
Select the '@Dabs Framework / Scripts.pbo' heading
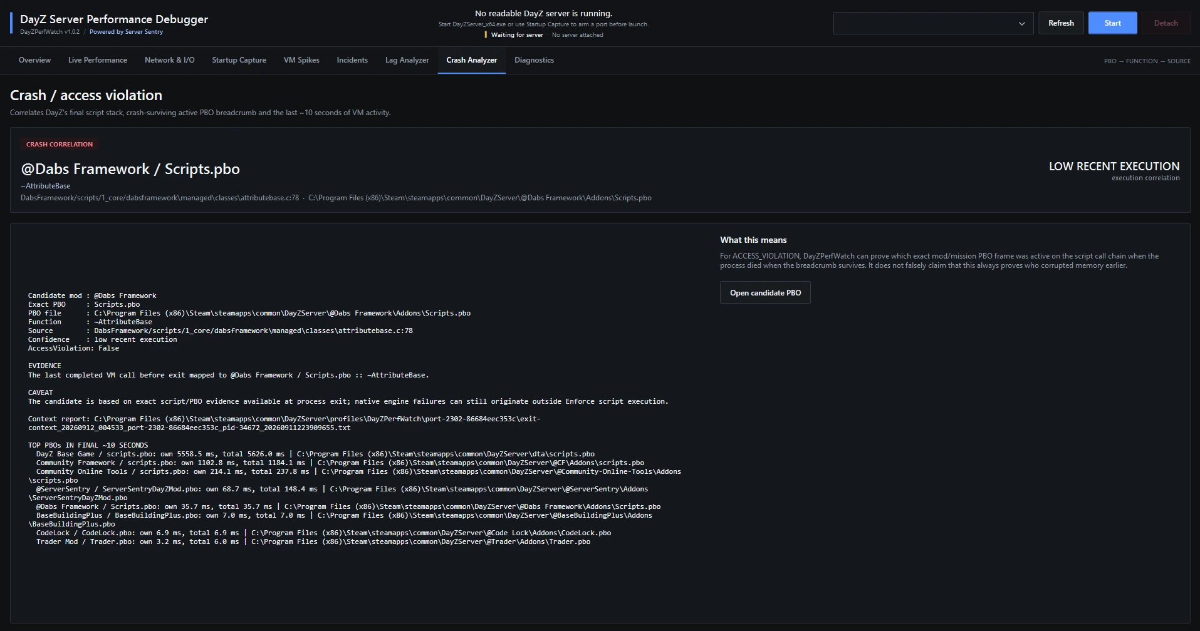[130, 169]
